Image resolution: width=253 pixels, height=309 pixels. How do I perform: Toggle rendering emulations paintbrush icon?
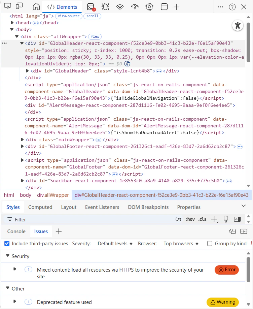226,219
